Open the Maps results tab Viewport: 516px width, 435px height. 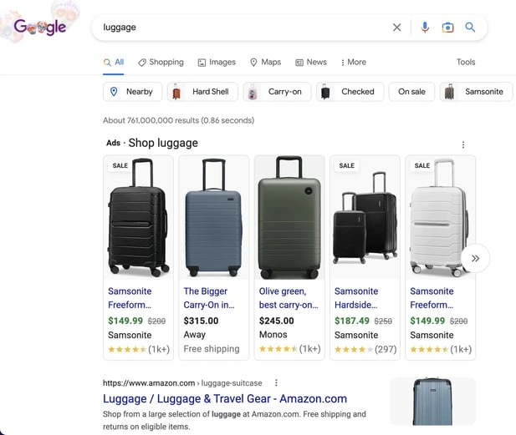point(265,62)
